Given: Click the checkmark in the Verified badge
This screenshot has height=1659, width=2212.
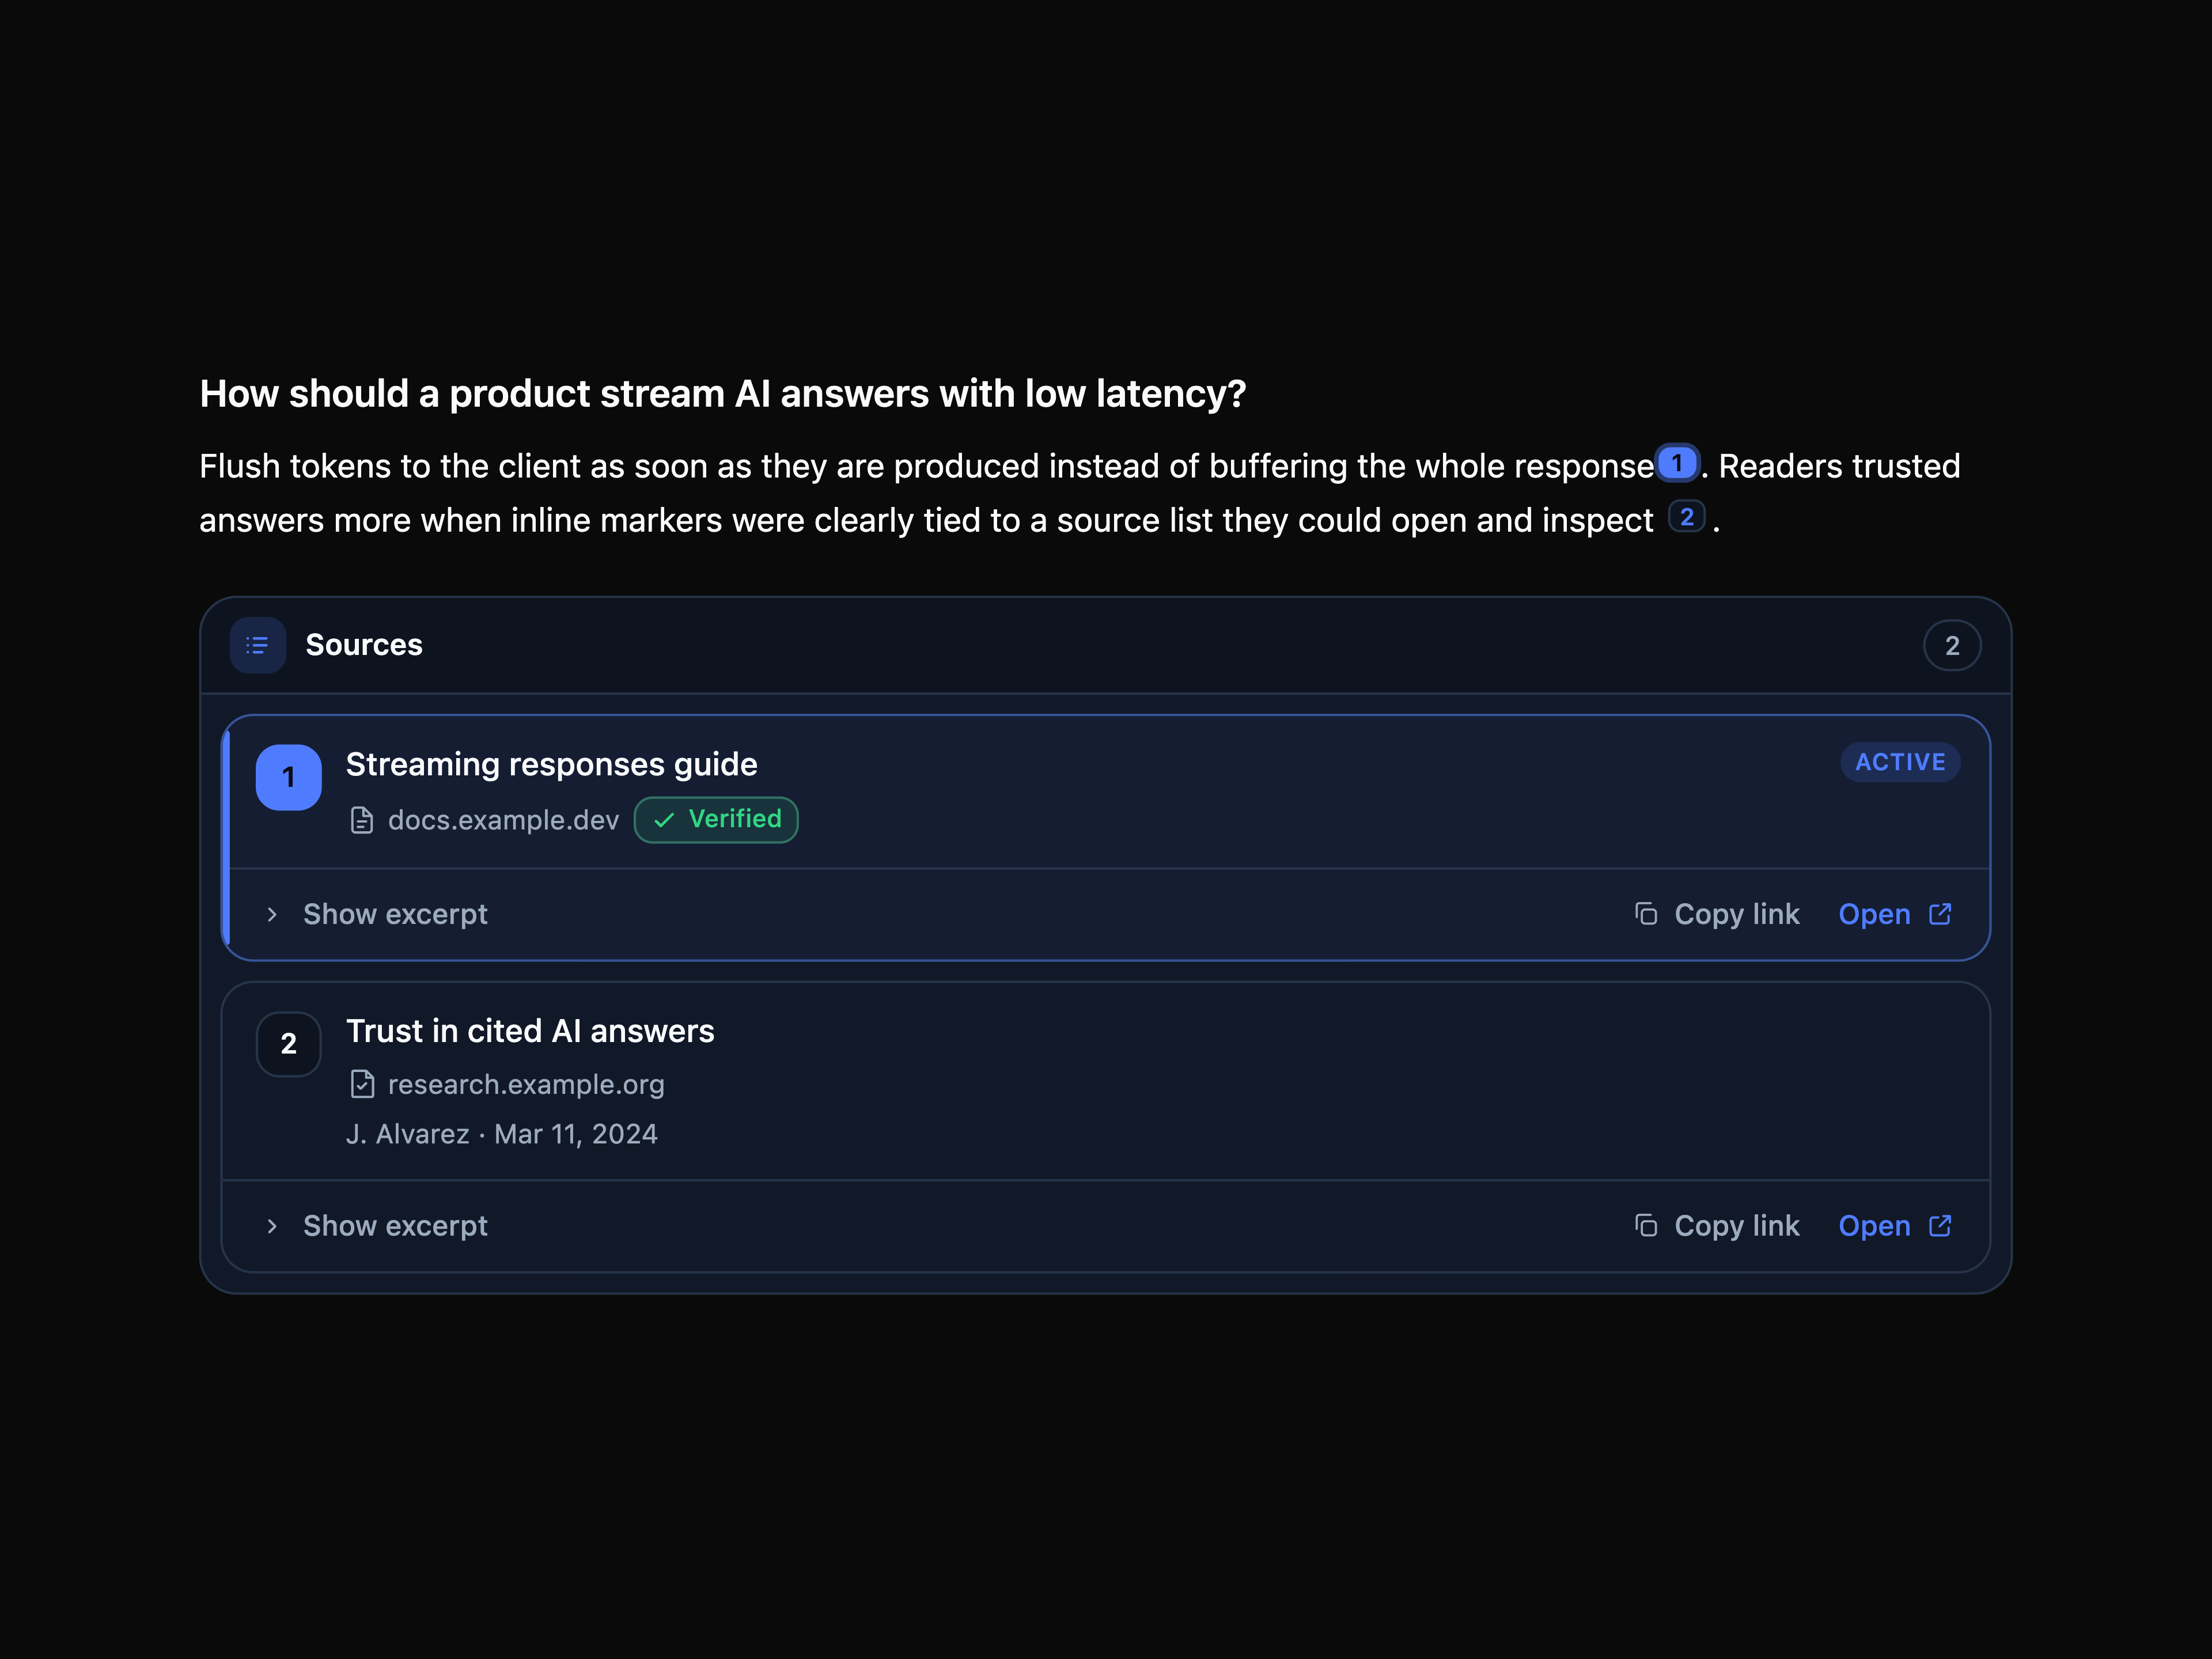Looking at the screenshot, I should (x=664, y=820).
